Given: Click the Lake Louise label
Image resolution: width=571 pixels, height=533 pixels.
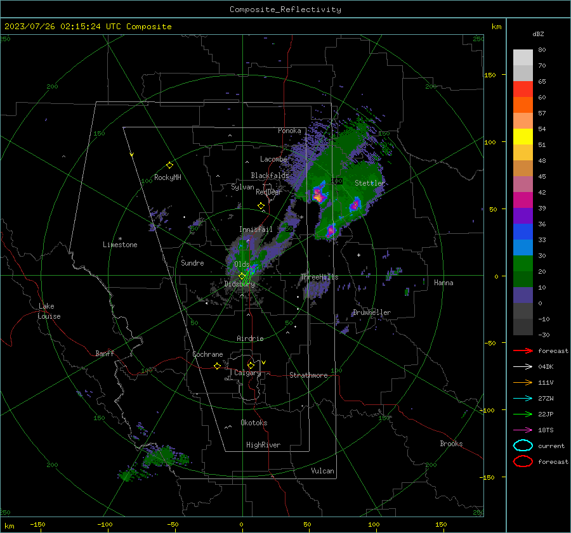Looking at the screenshot, I should point(49,311).
